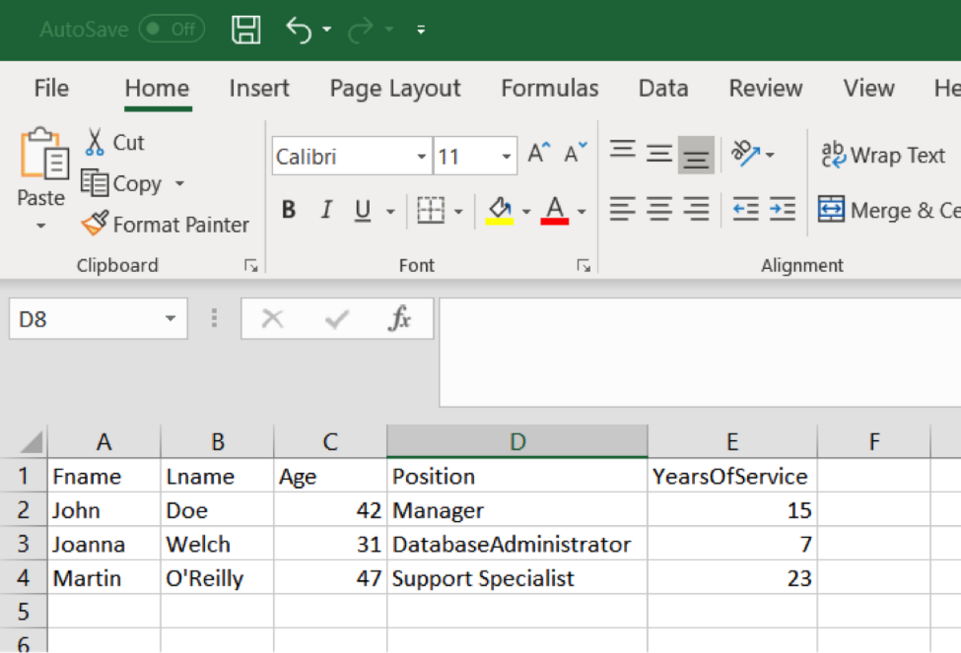Click the Save floppy disk icon

(246, 30)
